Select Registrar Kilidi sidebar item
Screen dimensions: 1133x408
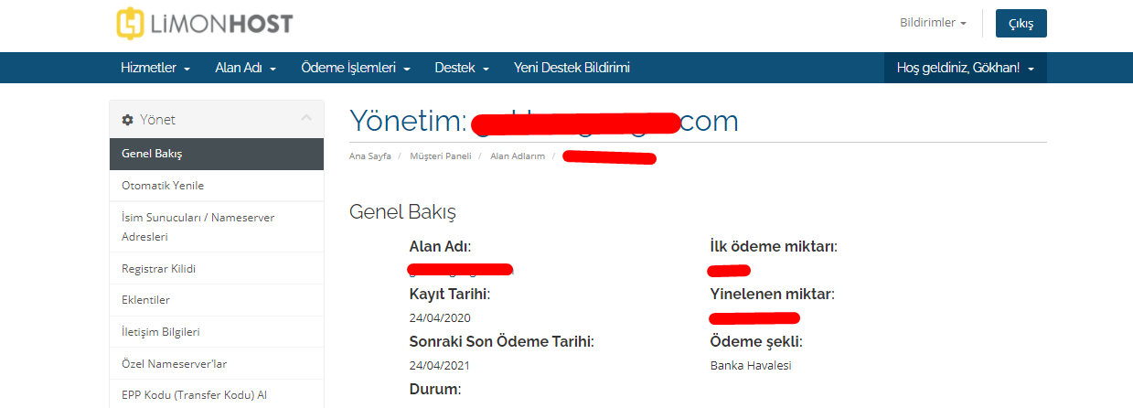tap(217, 269)
